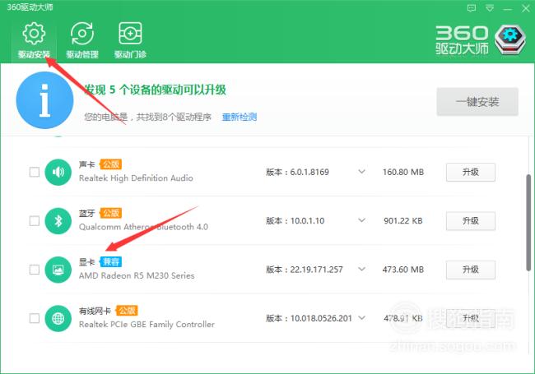Upgrade the AMD Radeon R5 M230 driver
Screen dimensions: 535x374
[471, 270]
